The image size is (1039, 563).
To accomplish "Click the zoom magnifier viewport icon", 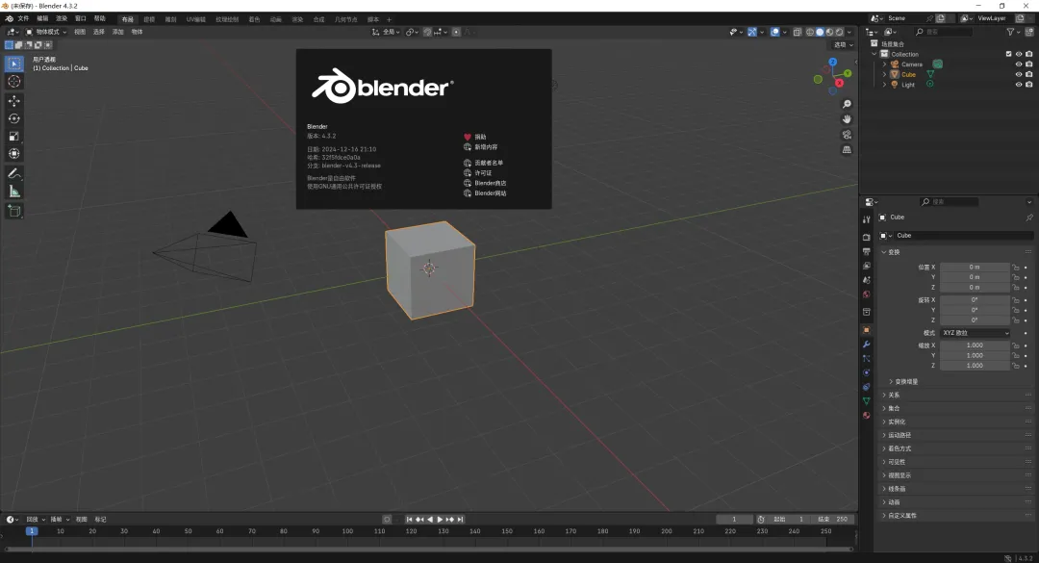I will pyautogui.click(x=847, y=104).
